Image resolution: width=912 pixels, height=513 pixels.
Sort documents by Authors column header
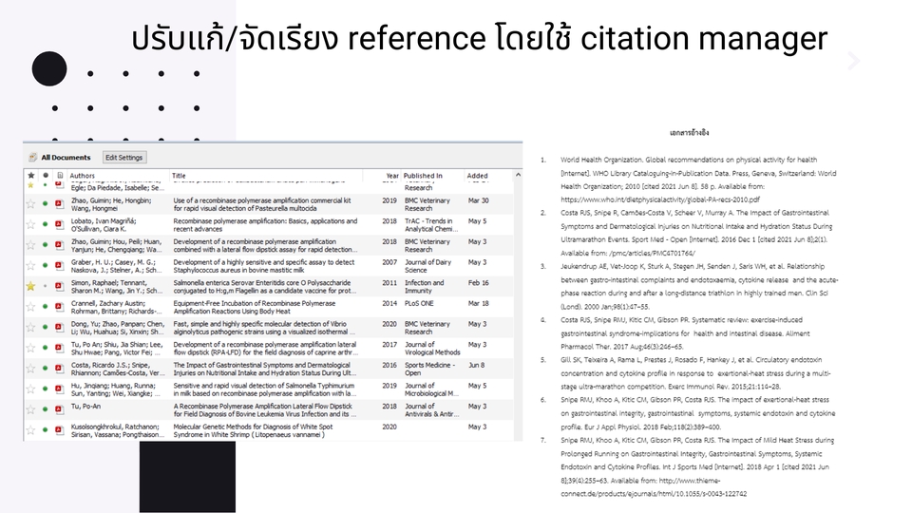82,175
